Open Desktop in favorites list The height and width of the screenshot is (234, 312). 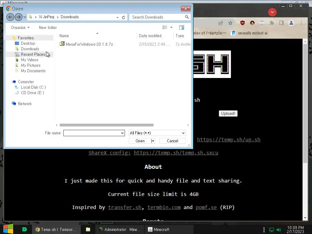click(28, 43)
